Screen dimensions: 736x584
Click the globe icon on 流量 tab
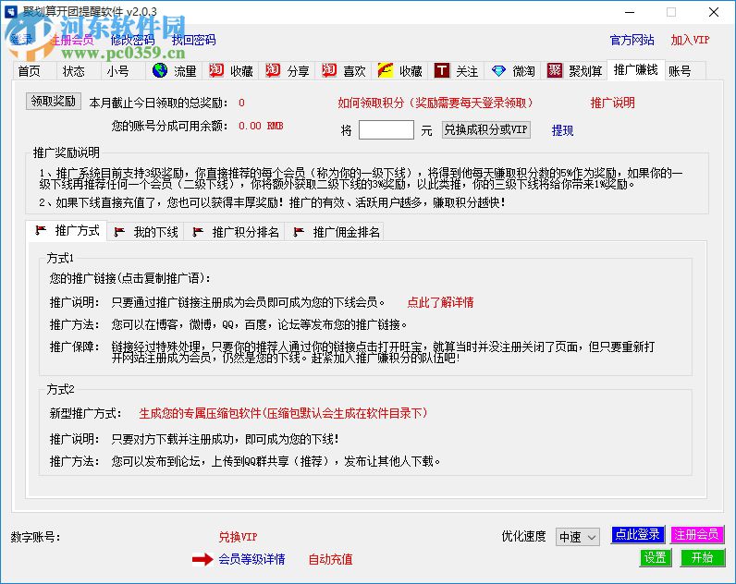[x=160, y=70]
